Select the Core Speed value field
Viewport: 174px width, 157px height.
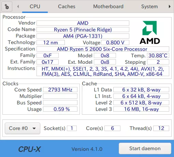pos(60,90)
